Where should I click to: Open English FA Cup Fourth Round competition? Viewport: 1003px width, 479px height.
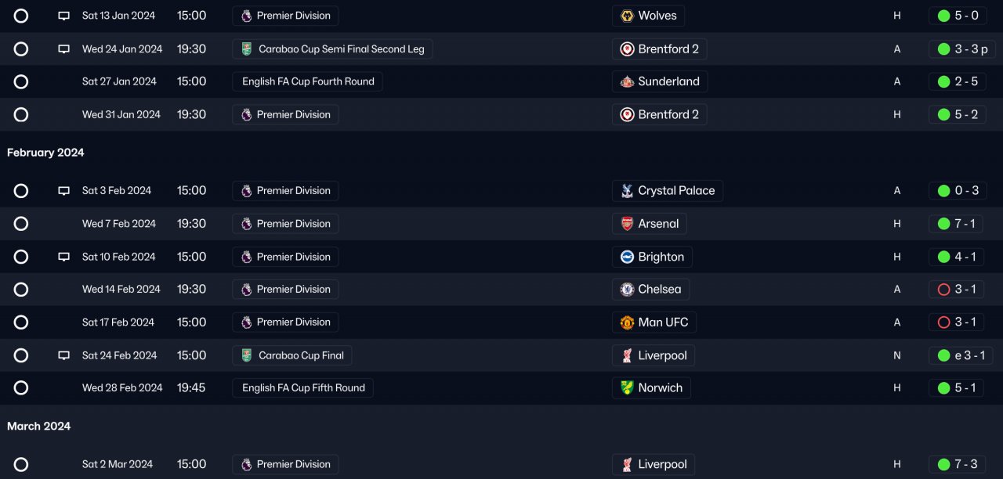point(308,81)
